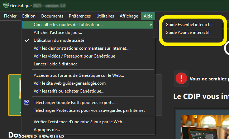This screenshot has width=229, height=139.
Task: Expand the guides submenu arrow
Action: tap(151, 25)
